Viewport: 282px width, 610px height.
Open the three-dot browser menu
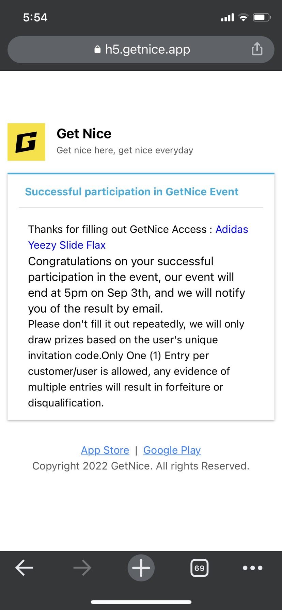point(252,568)
